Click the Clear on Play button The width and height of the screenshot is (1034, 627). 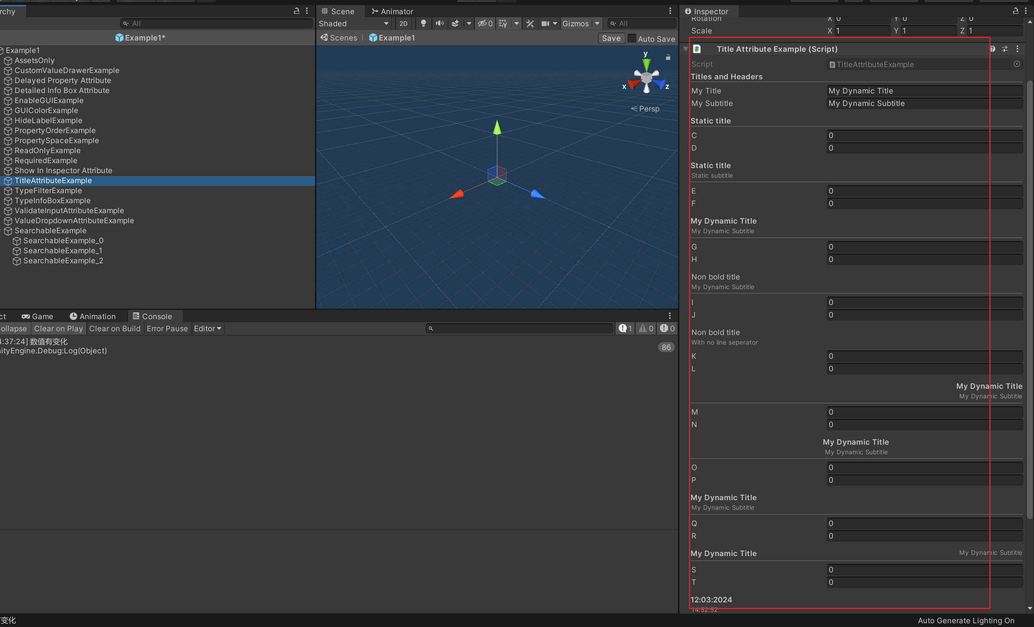click(x=58, y=328)
